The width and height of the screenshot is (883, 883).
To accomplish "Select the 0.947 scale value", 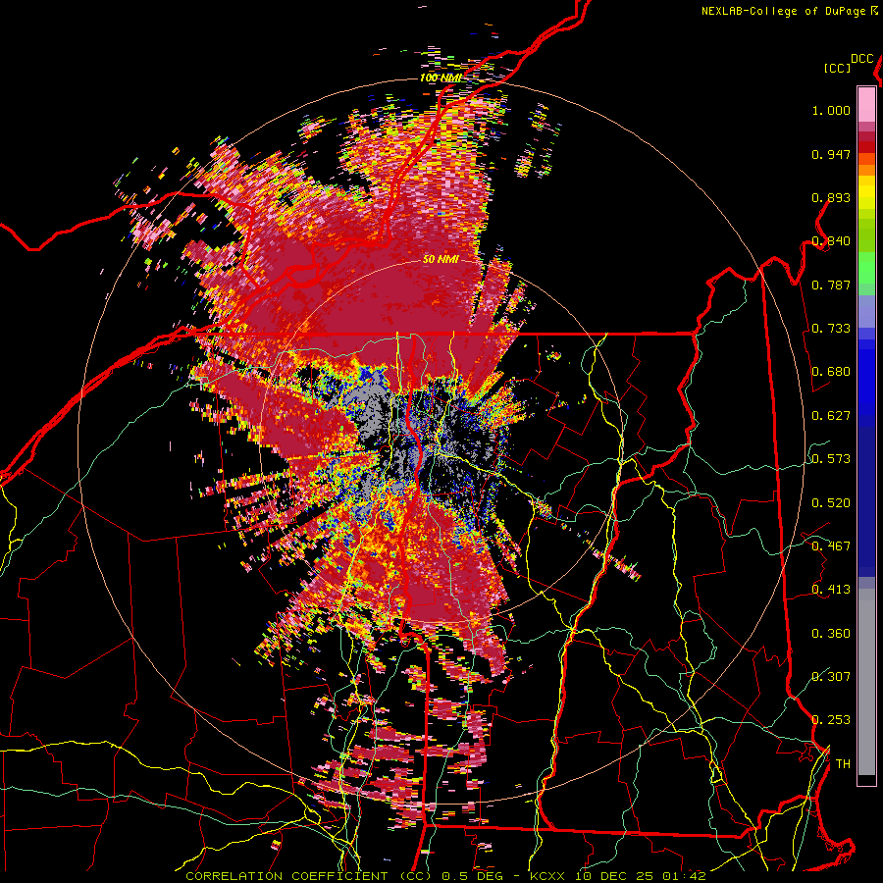I will [831, 154].
